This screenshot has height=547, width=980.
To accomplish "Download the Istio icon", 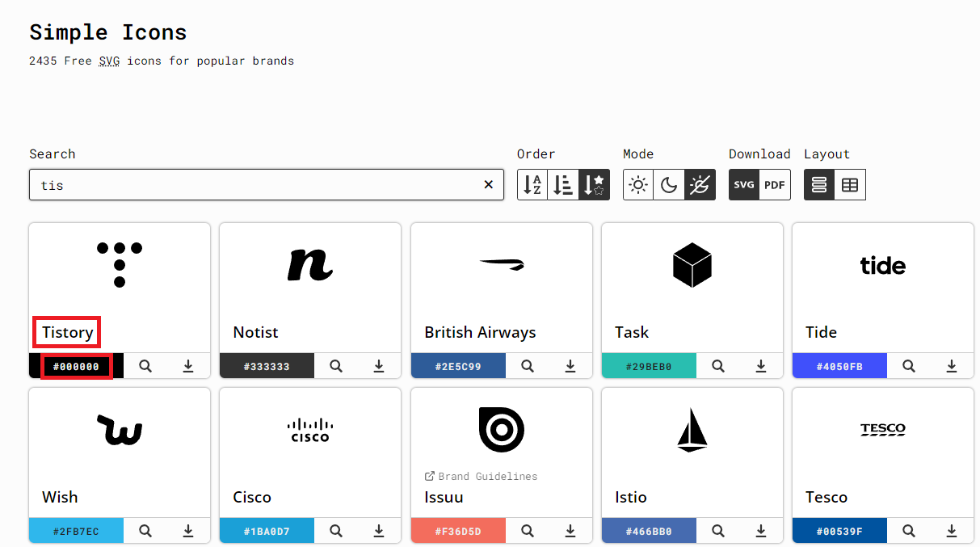I will pyautogui.click(x=761, y=531).
